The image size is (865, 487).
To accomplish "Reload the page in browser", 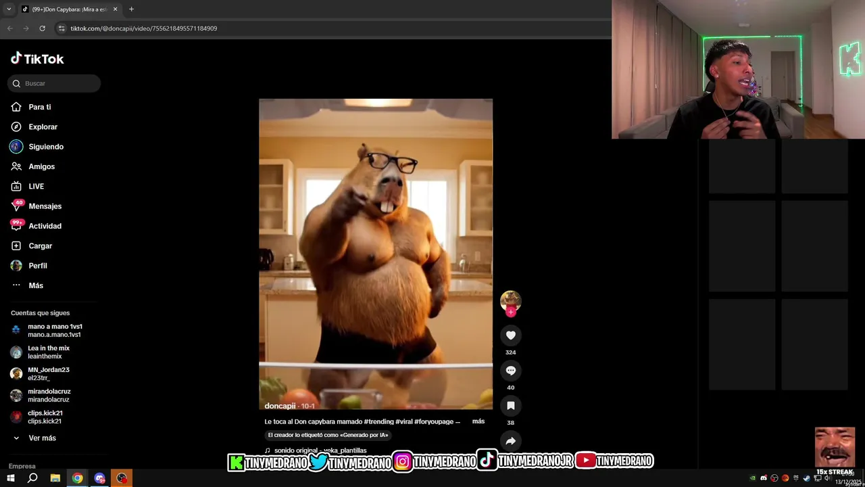I will tap(42, 28).
